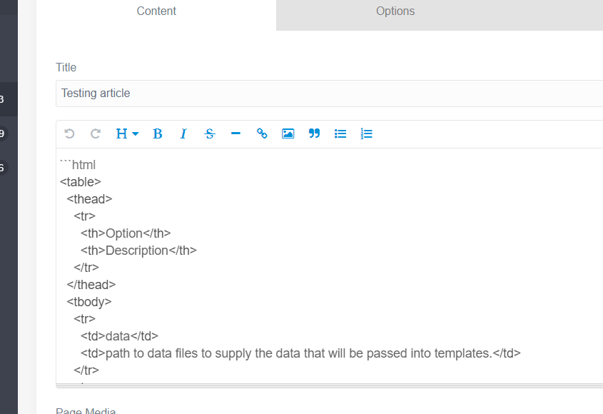Click the Redo icon in the editor toolbar
This screenshot has height=414, width=603.
coord(95,133)
